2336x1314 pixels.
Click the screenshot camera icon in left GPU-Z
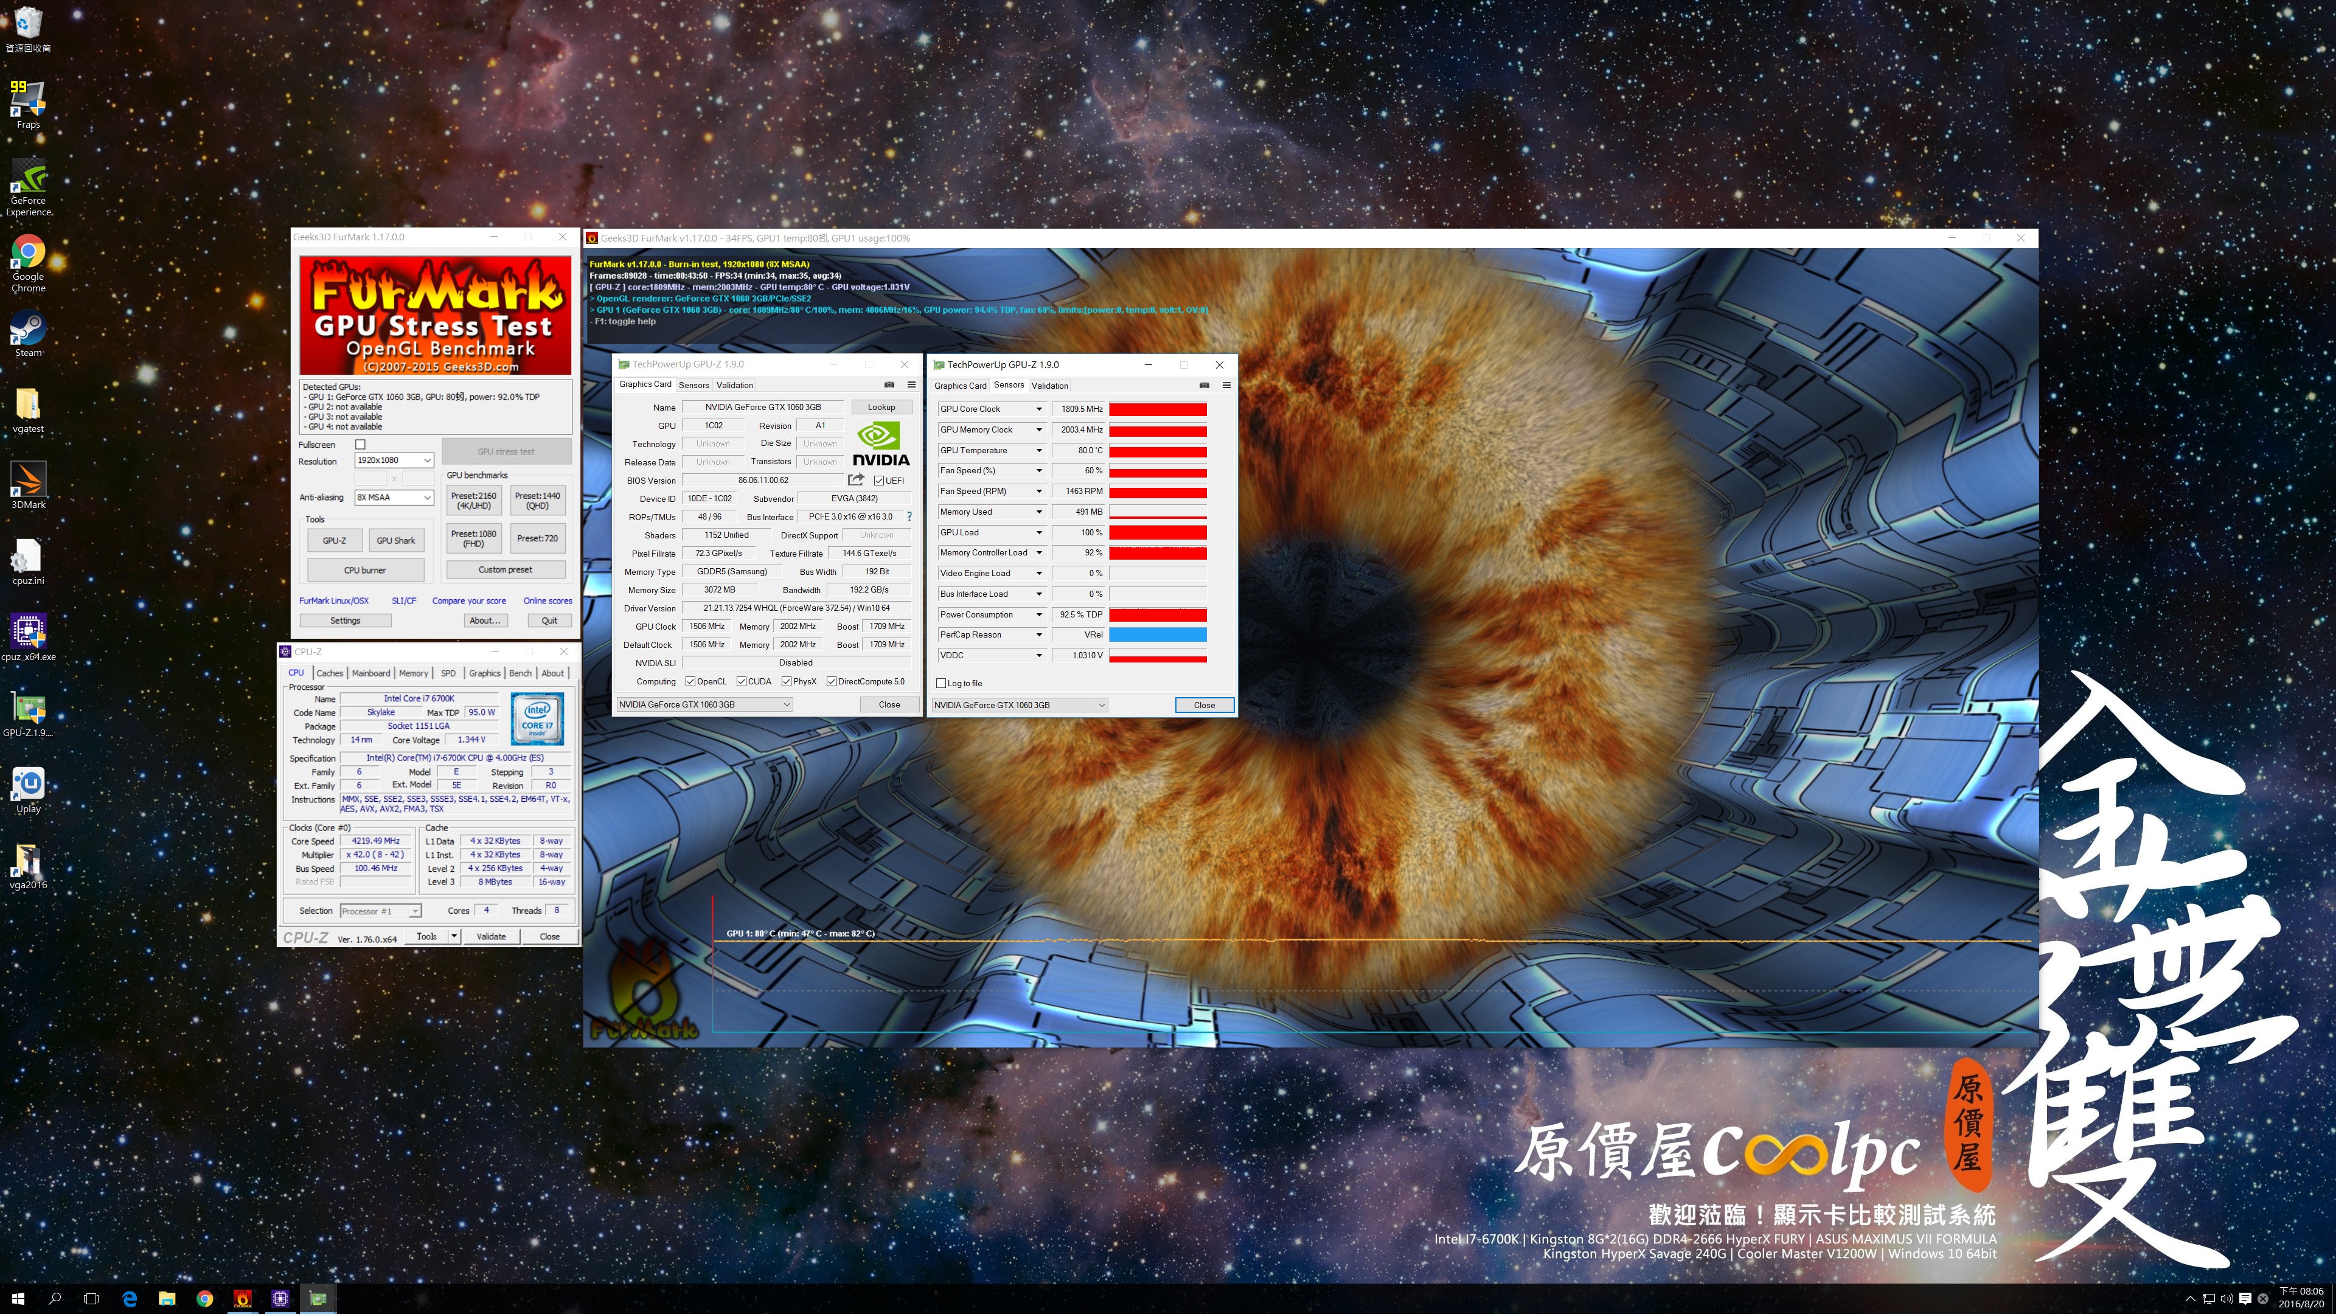pyautogui.click(x=889, y=384)
